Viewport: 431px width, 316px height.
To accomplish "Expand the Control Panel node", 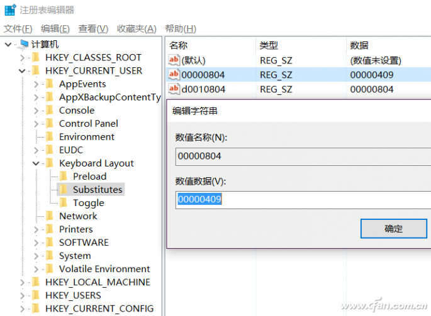I will tap(36, 124).
